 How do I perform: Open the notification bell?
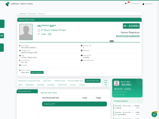click(x=126, y=4)
